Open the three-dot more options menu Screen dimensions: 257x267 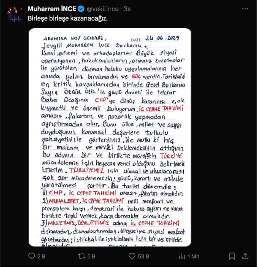245,9
